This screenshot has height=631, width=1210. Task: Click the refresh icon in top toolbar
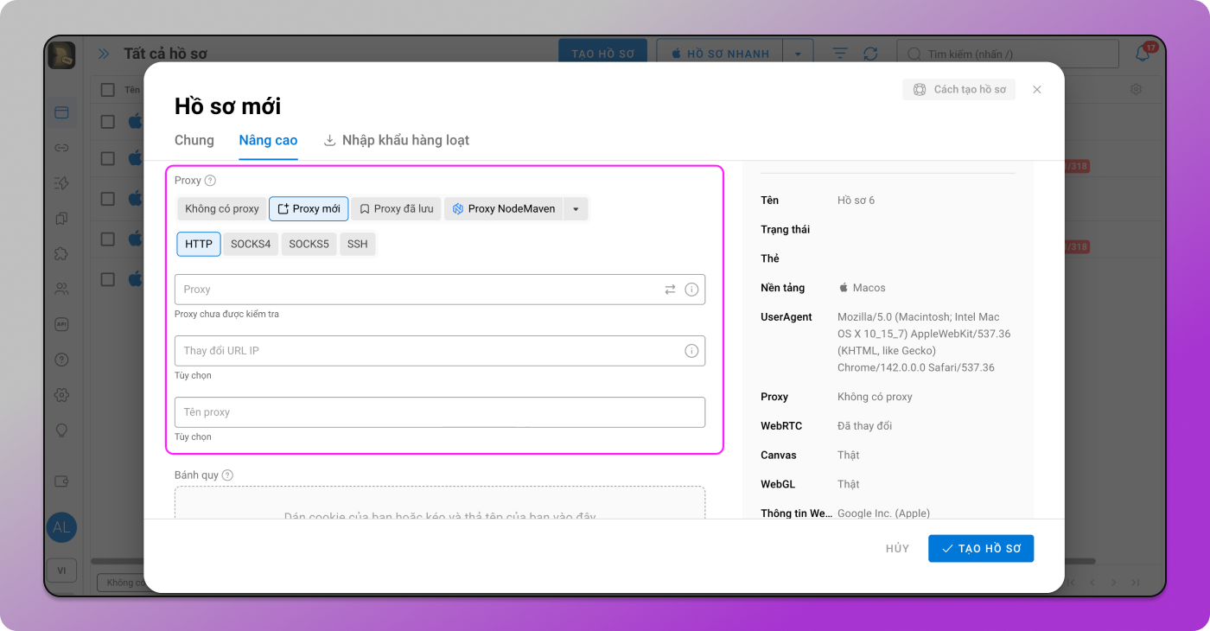point(870,54)
